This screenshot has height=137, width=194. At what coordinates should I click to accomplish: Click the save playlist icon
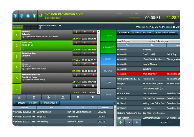pyautogui.click(x=92, y=97)
